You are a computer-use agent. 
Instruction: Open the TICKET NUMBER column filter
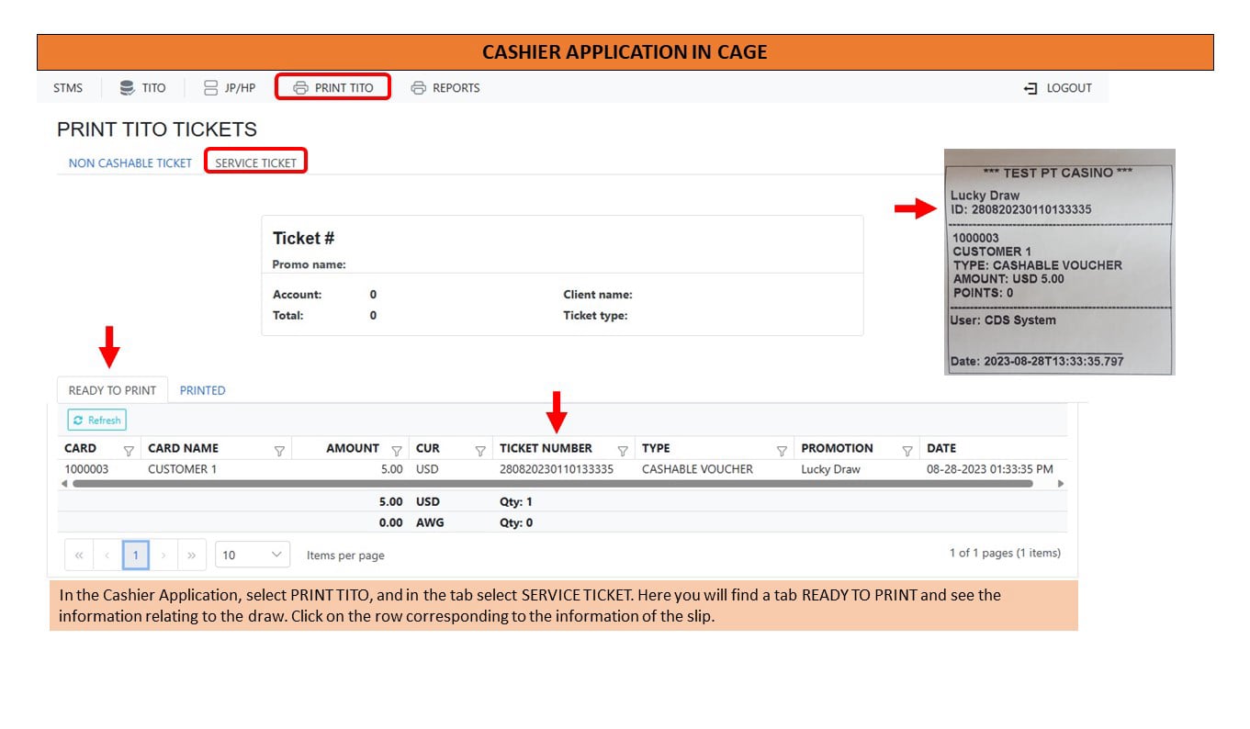tap(623, 450)
